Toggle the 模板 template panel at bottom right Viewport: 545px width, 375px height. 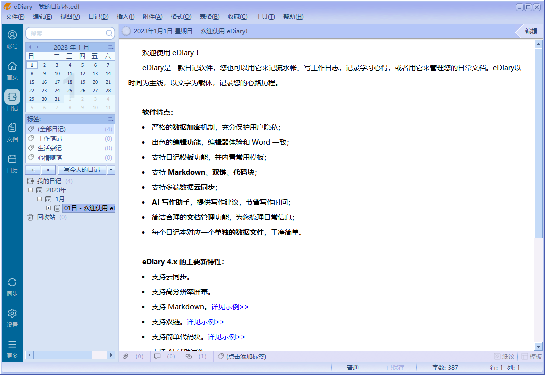pos(532,356)
